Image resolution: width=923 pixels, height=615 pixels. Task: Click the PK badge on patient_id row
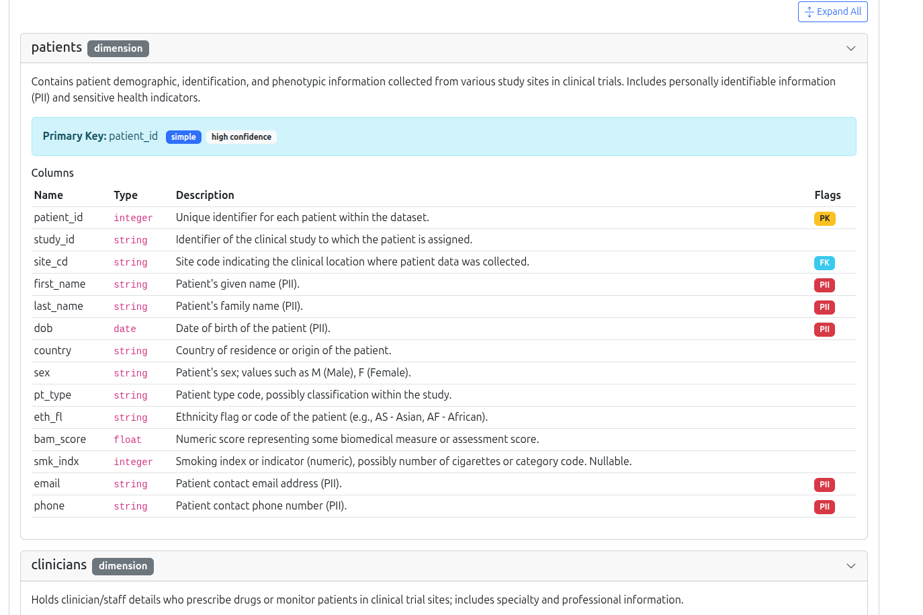[824, 218]
